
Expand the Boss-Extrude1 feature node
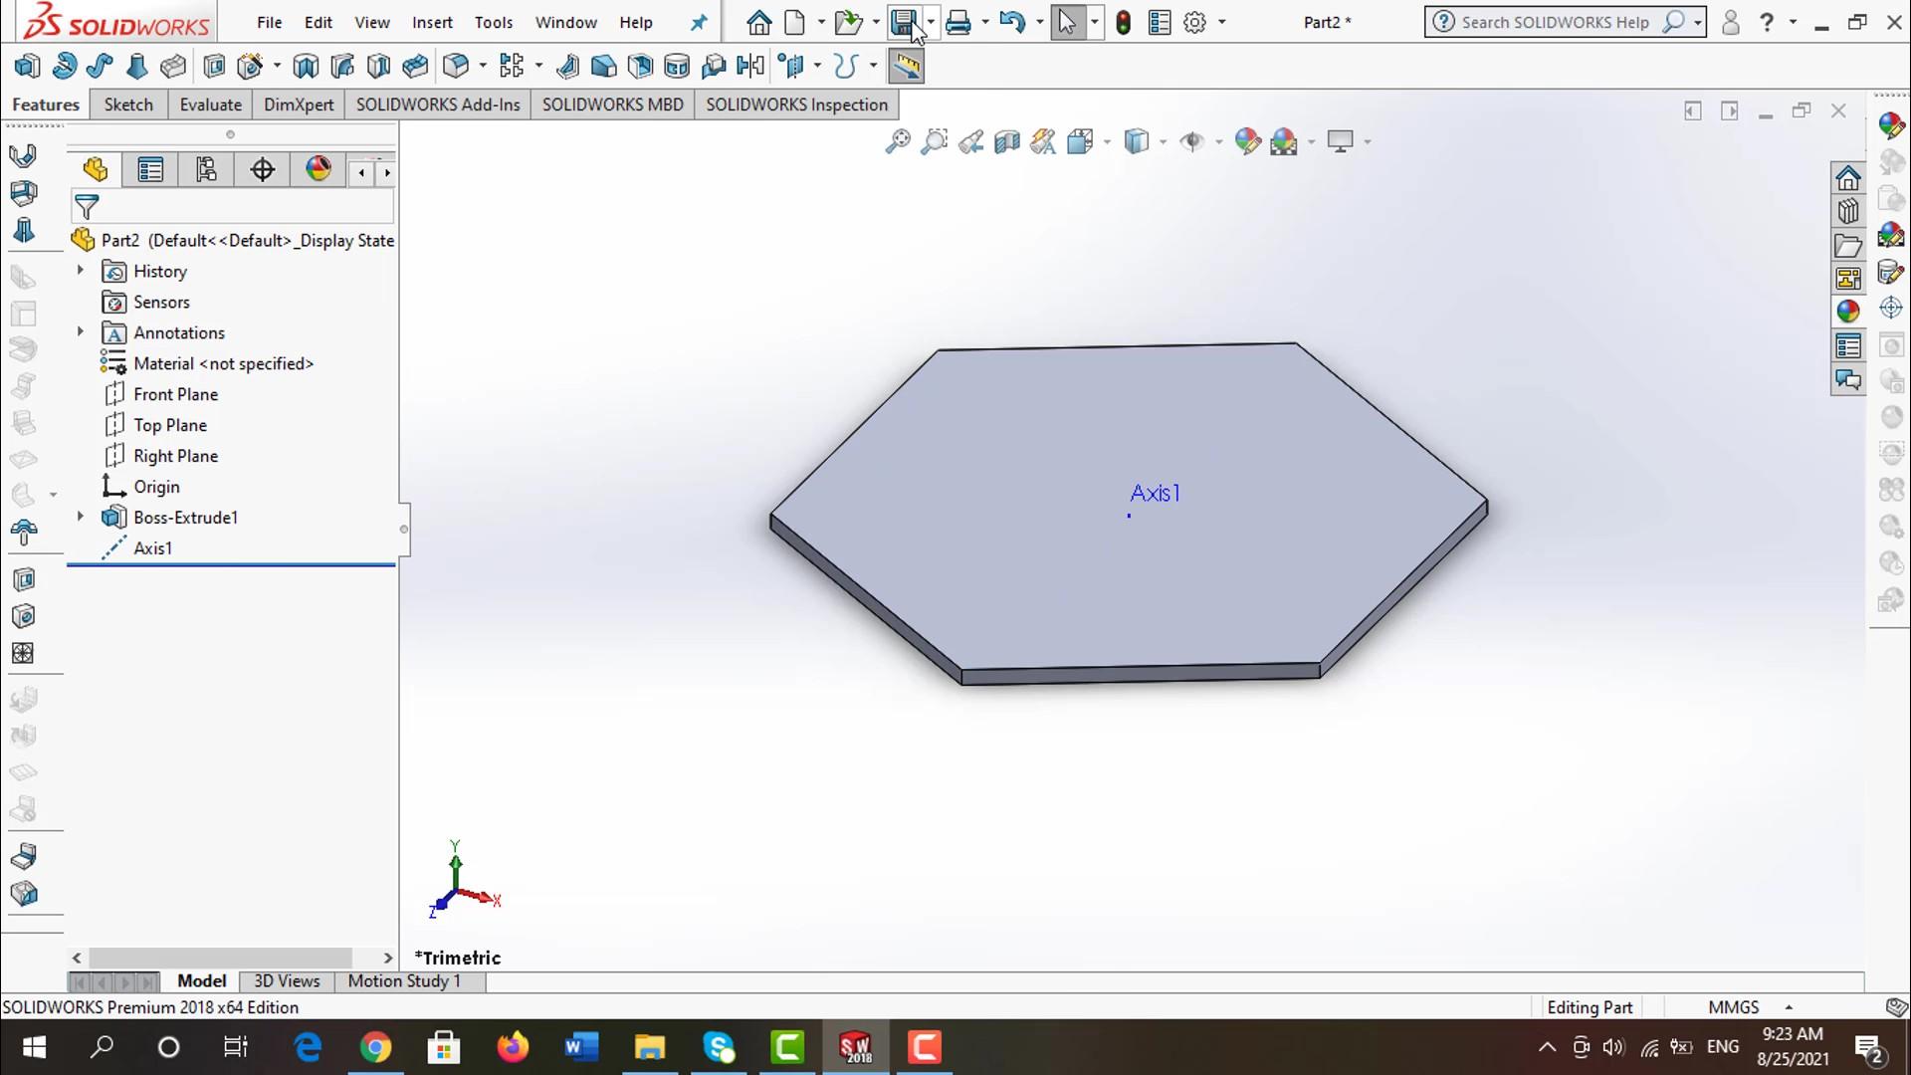pyautogui.click(x=81, y=517)
